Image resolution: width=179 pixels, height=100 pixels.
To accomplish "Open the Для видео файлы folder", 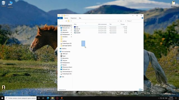I will 67,46.
